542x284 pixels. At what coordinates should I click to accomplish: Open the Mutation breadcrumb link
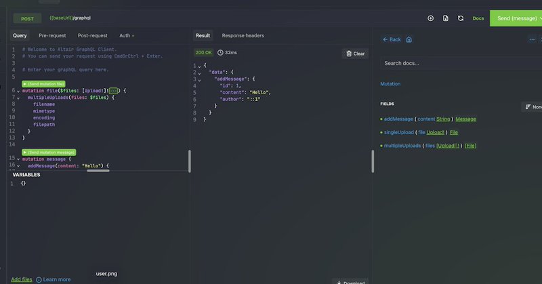390,84
